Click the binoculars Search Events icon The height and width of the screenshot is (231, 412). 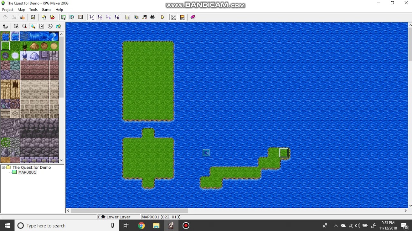153,17
